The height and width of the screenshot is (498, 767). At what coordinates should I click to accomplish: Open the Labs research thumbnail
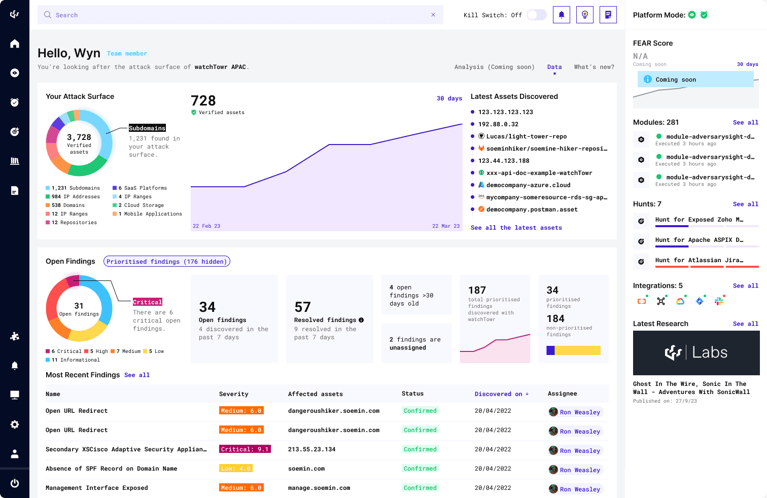click(x=696, y=353)
